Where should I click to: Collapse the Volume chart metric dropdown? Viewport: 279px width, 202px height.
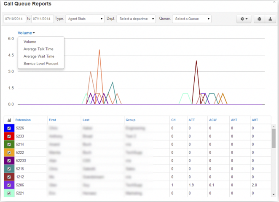pos(26,32)
